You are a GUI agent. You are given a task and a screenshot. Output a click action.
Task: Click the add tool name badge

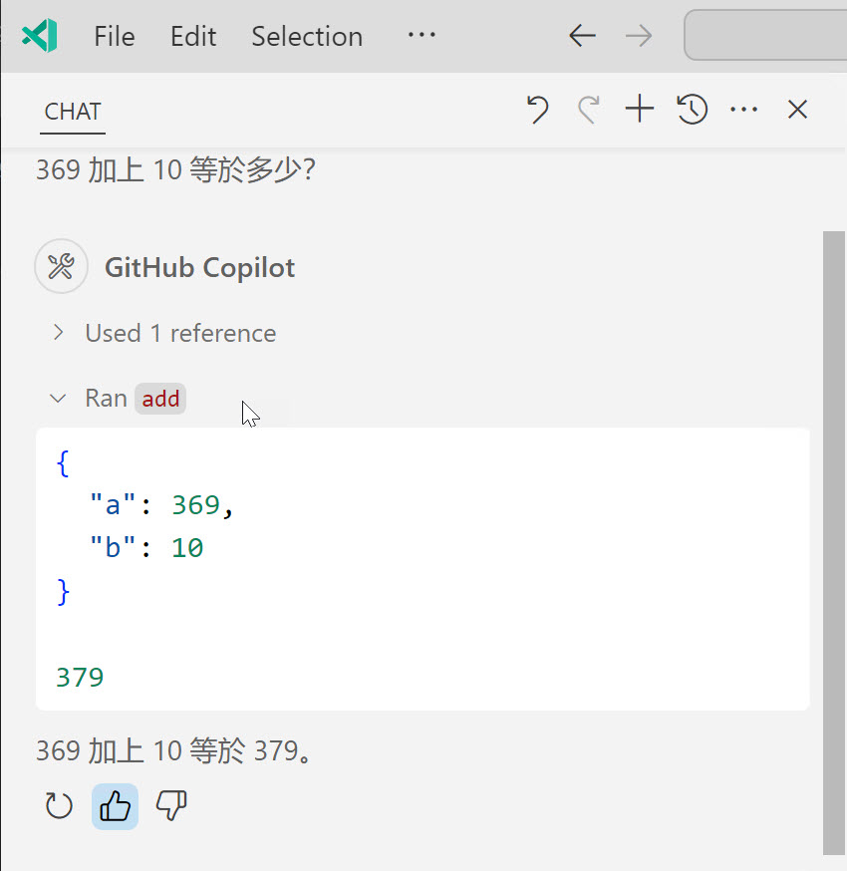click(160, 399)
